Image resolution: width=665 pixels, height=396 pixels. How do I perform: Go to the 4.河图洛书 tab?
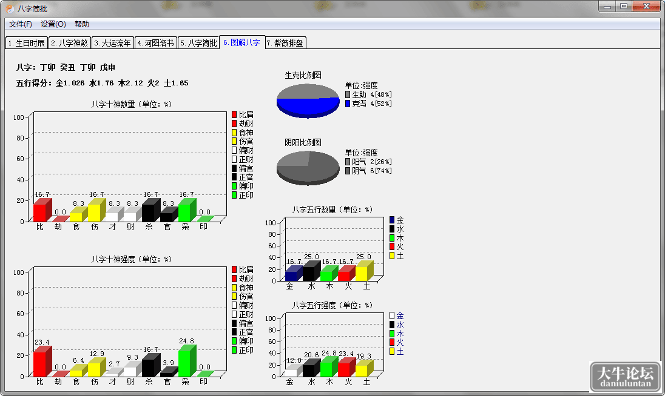156,43
